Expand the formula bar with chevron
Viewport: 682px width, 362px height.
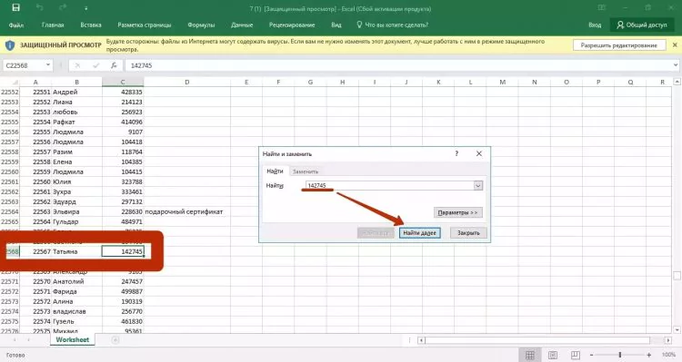[x=676, y=65]
